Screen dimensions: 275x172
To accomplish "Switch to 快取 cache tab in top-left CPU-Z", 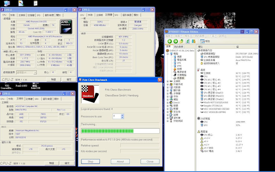I will [x=13, y=15].
